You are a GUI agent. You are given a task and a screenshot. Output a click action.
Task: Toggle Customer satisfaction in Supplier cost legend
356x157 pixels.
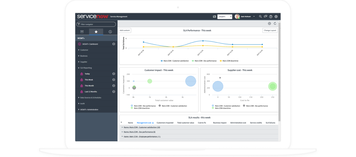[x=226, y=106]
